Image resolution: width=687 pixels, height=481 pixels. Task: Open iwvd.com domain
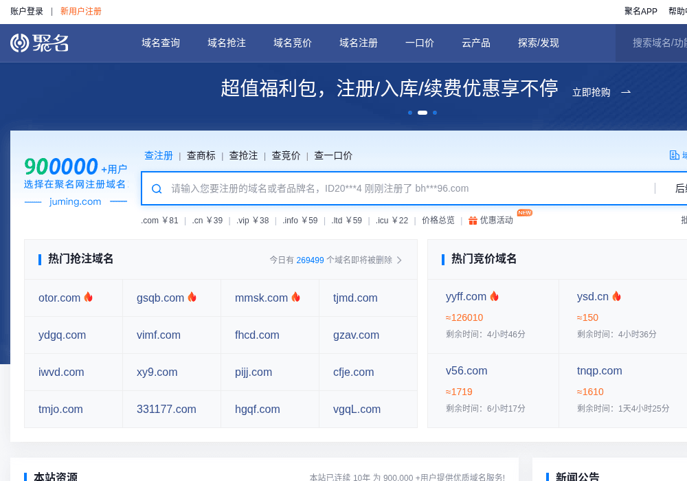pos(61,372)
